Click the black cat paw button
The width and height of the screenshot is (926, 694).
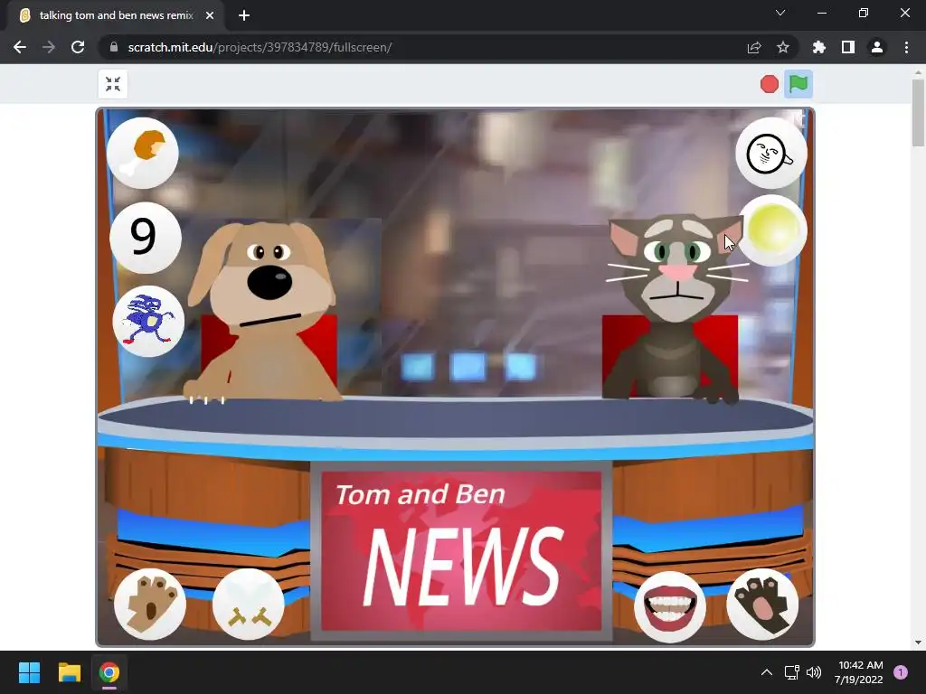point(762,604)
